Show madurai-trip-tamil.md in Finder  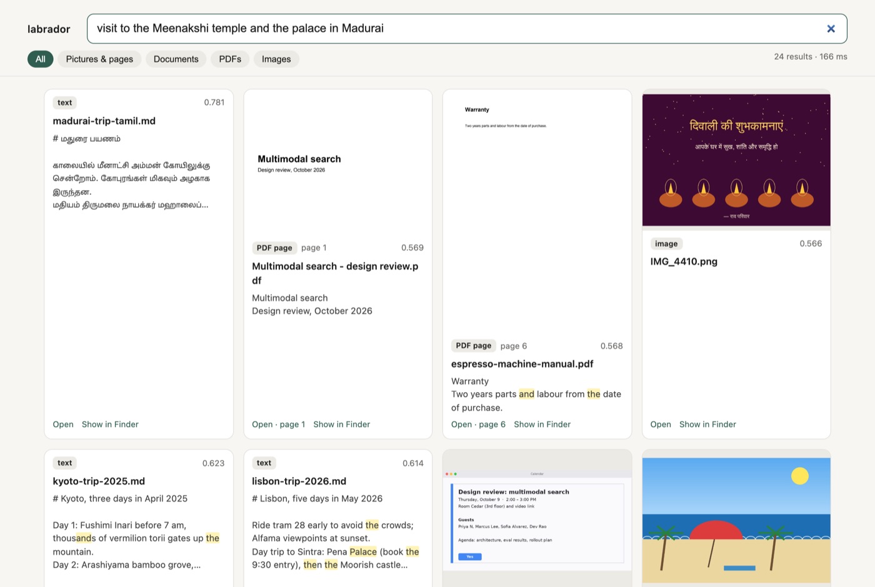tap(110, 425)
